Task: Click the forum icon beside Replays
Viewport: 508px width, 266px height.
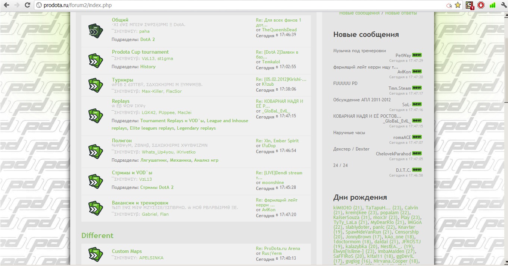Action: 96,115
